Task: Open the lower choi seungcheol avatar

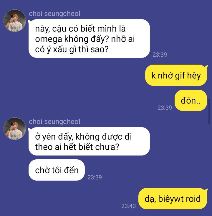Action: pyautogui.click(x=15, y=129)
